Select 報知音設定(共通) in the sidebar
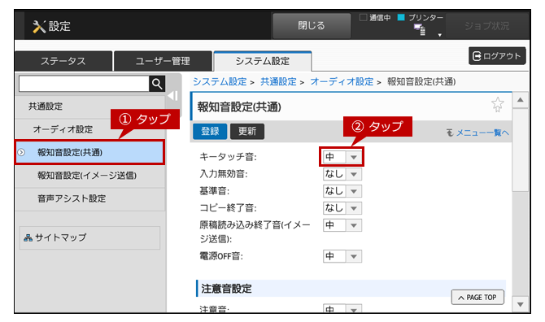The image size is (545, 322). [89, 152]
